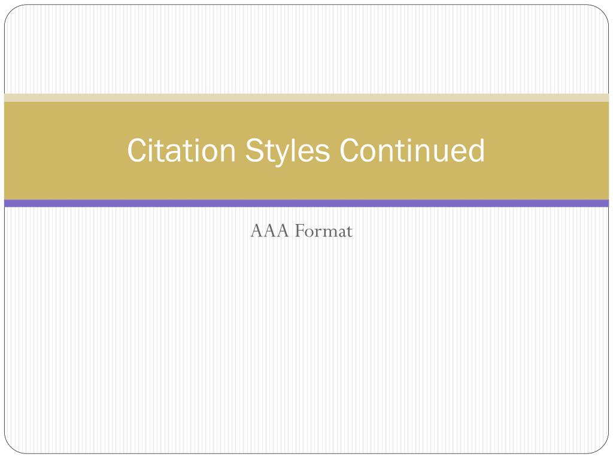The width and height of the screenshot is (613, 460).
Task: Click the gold banner right of "Continued"
Action: (x=547, y=150)
